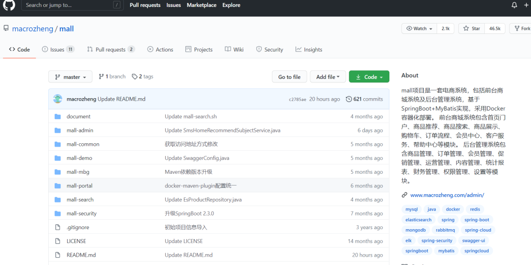Screen dimensions: 531x265
Task: Select the mysql topic tag
Action: [x=412, y=209]
